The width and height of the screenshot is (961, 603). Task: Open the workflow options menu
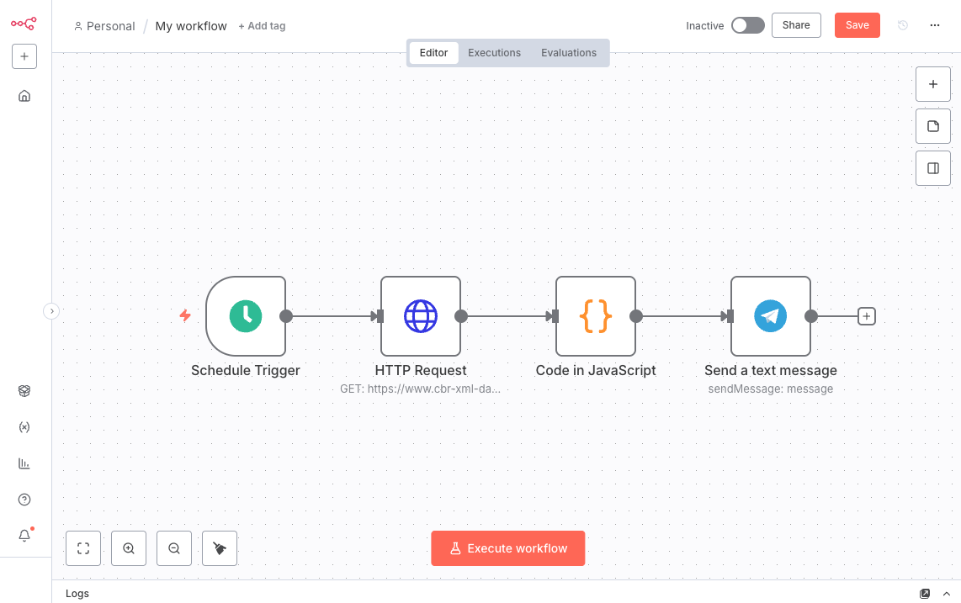tap(935, 25)
